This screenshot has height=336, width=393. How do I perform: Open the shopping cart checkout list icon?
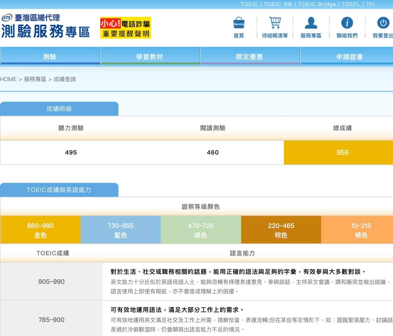275,23
